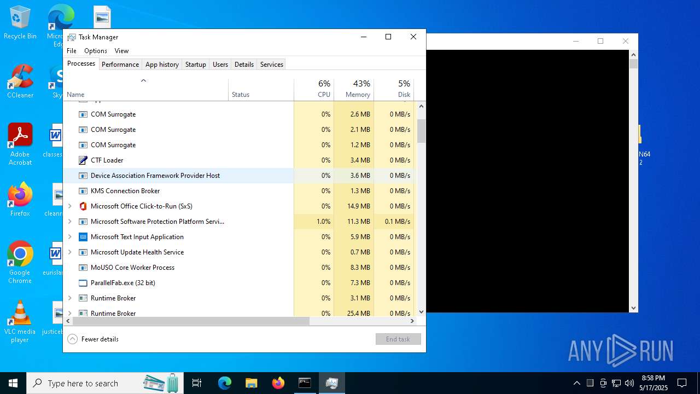Open the volume control in system tray
Image resolution: width=700 pixels, height=394 pixels.
[629, 383]
